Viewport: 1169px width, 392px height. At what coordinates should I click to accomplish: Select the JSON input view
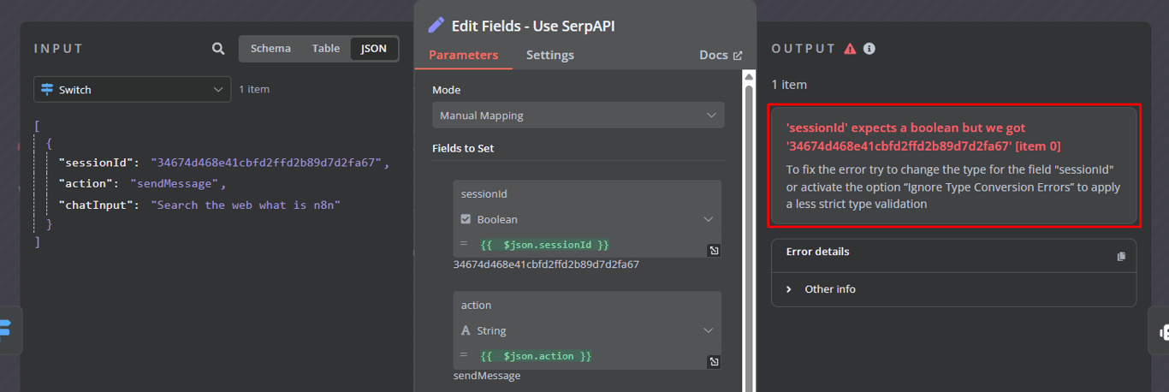pyautogui.click(x=374, y=49)
